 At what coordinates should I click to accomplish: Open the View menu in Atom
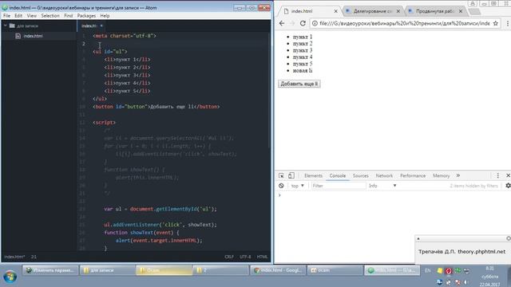coord(32,16)
